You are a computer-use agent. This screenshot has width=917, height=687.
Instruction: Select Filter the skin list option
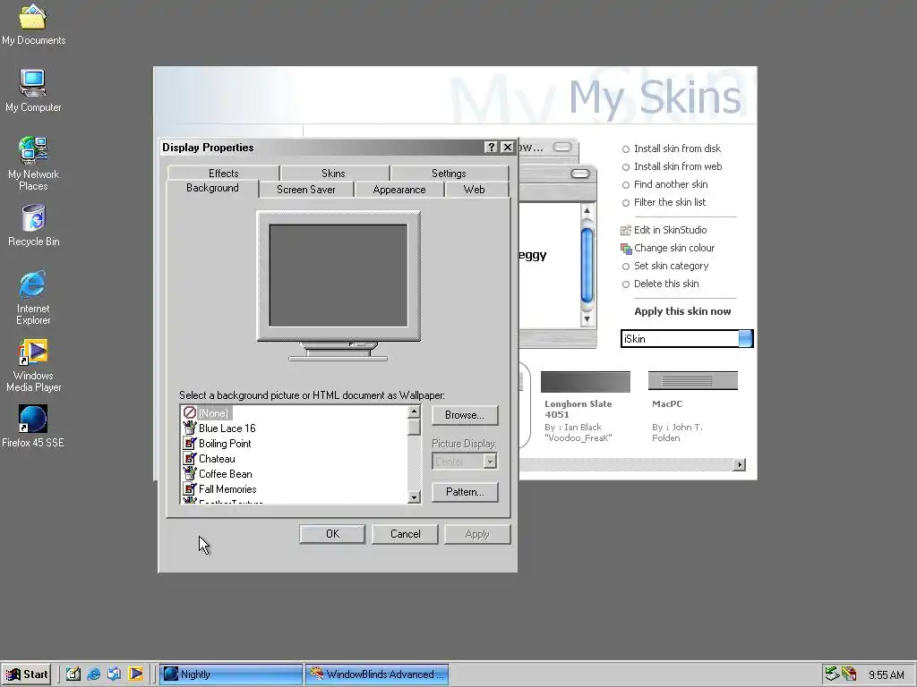(x=664, y=202)
